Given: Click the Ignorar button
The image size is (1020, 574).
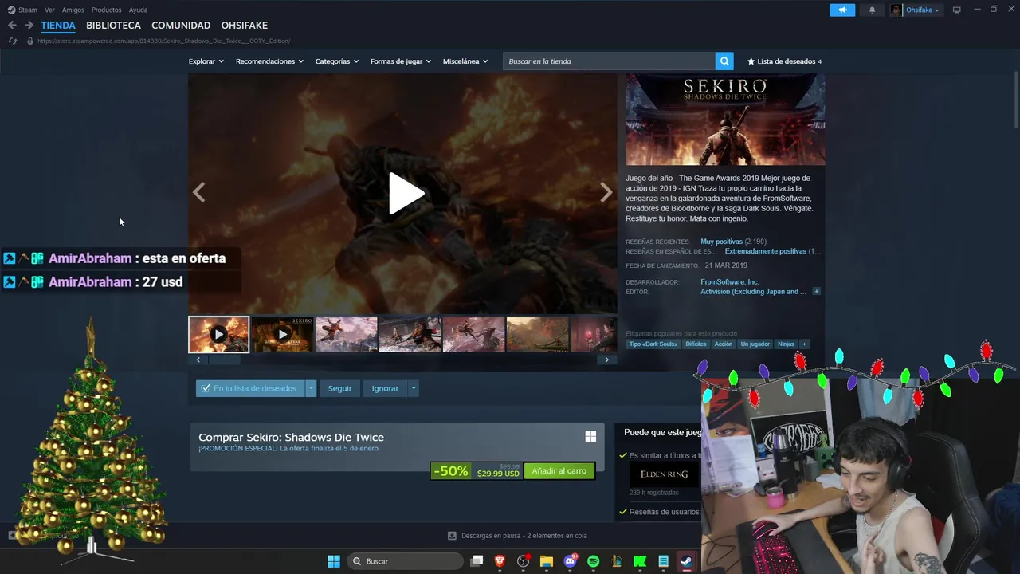Looking at the screenshot, I should coord(385,388).
